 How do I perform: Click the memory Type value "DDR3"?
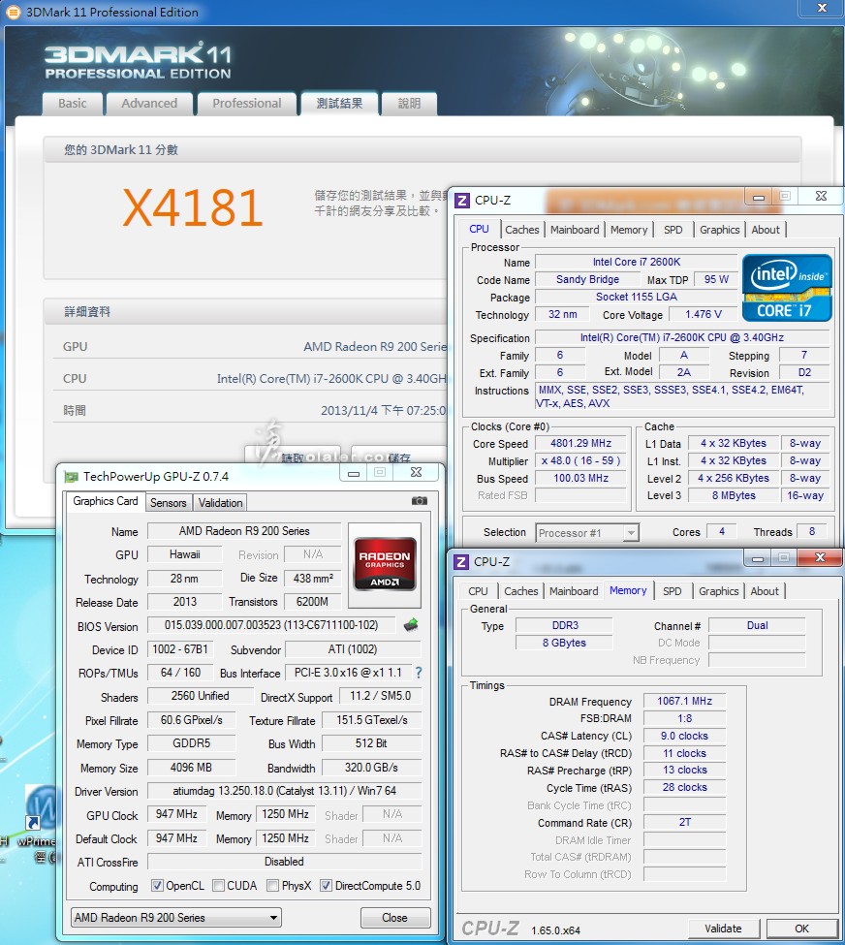click(x=565, y=625)
